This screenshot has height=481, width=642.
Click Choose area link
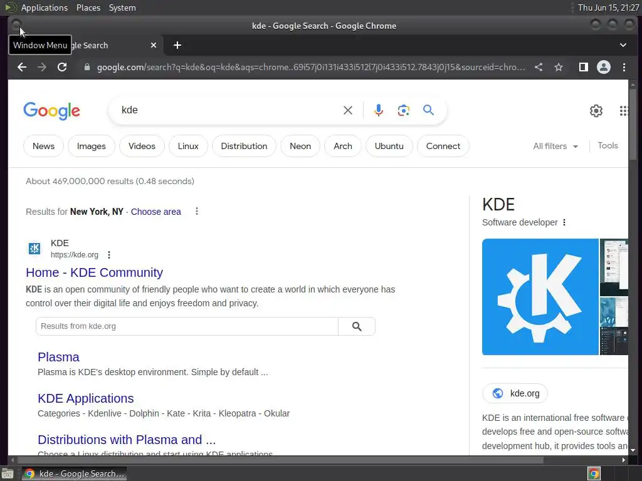pyautogui.click(x=155, y=212)
